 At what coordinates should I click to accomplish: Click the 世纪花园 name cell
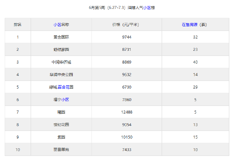click(61, 125)
